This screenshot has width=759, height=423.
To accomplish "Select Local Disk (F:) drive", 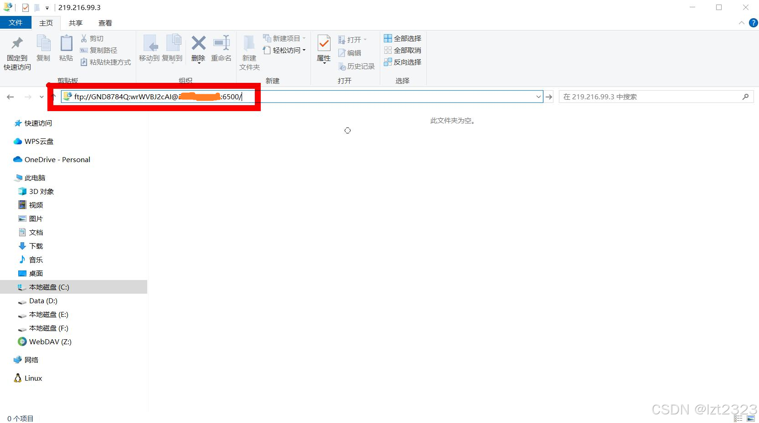I will click(x=43, y=328).
